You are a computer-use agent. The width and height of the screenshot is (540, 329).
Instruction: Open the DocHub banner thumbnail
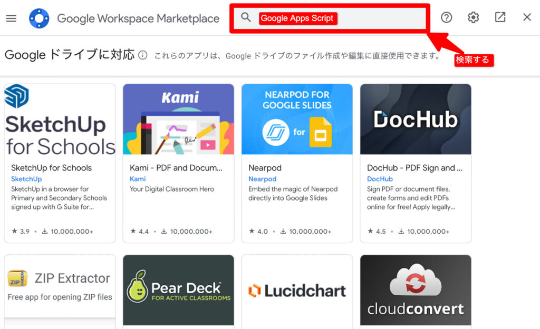tap(416, 119)
